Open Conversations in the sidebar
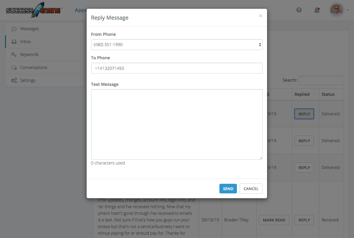 tap(33, 67)
